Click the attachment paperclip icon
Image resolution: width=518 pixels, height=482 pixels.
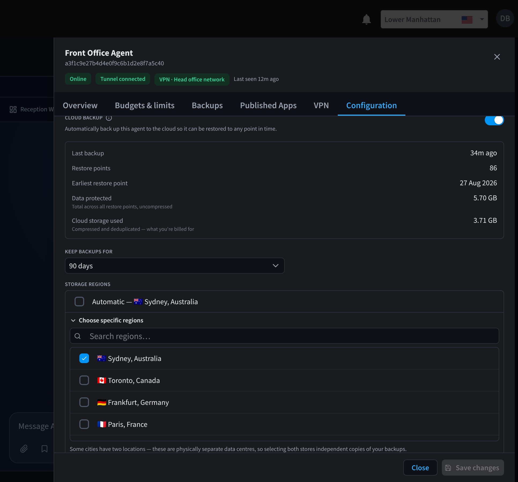(x=24, y=449)
